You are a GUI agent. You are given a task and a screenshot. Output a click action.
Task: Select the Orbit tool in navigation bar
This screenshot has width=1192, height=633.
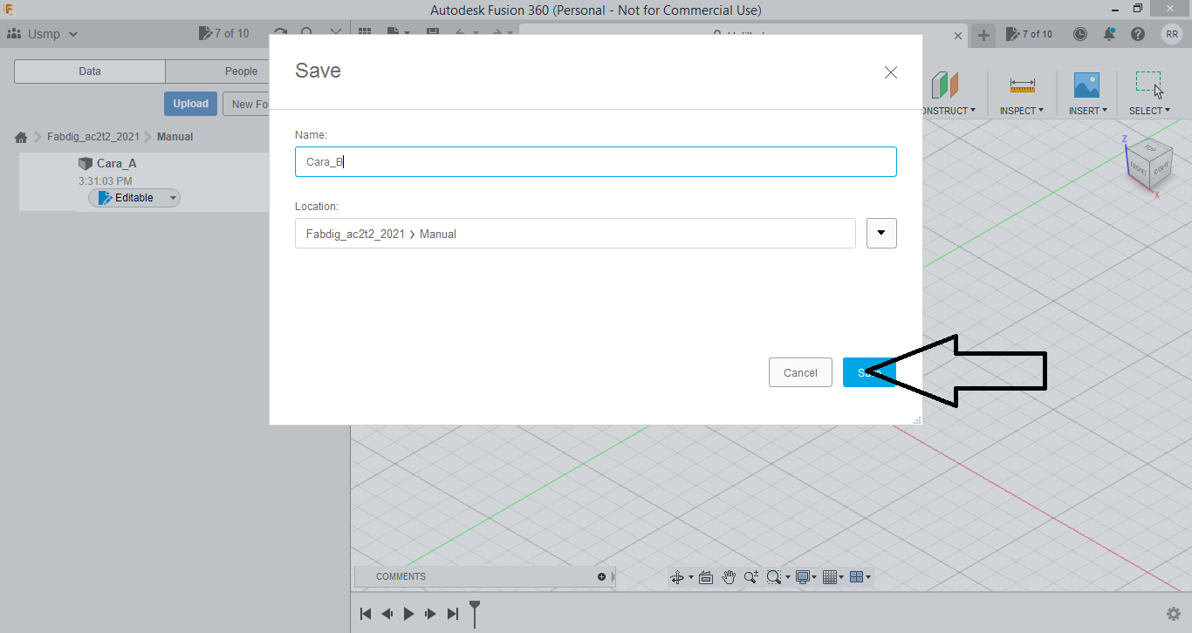tap(676, 577)
